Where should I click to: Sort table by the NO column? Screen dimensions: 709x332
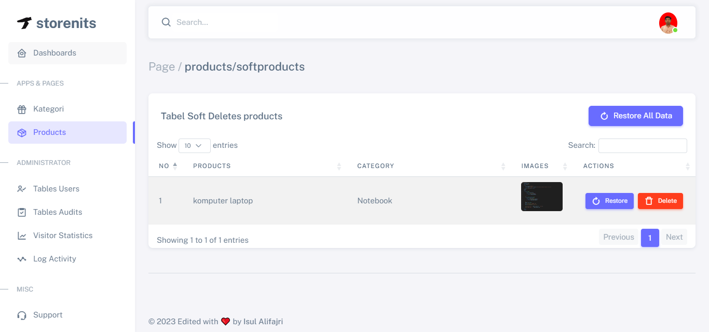pos(168,166)
